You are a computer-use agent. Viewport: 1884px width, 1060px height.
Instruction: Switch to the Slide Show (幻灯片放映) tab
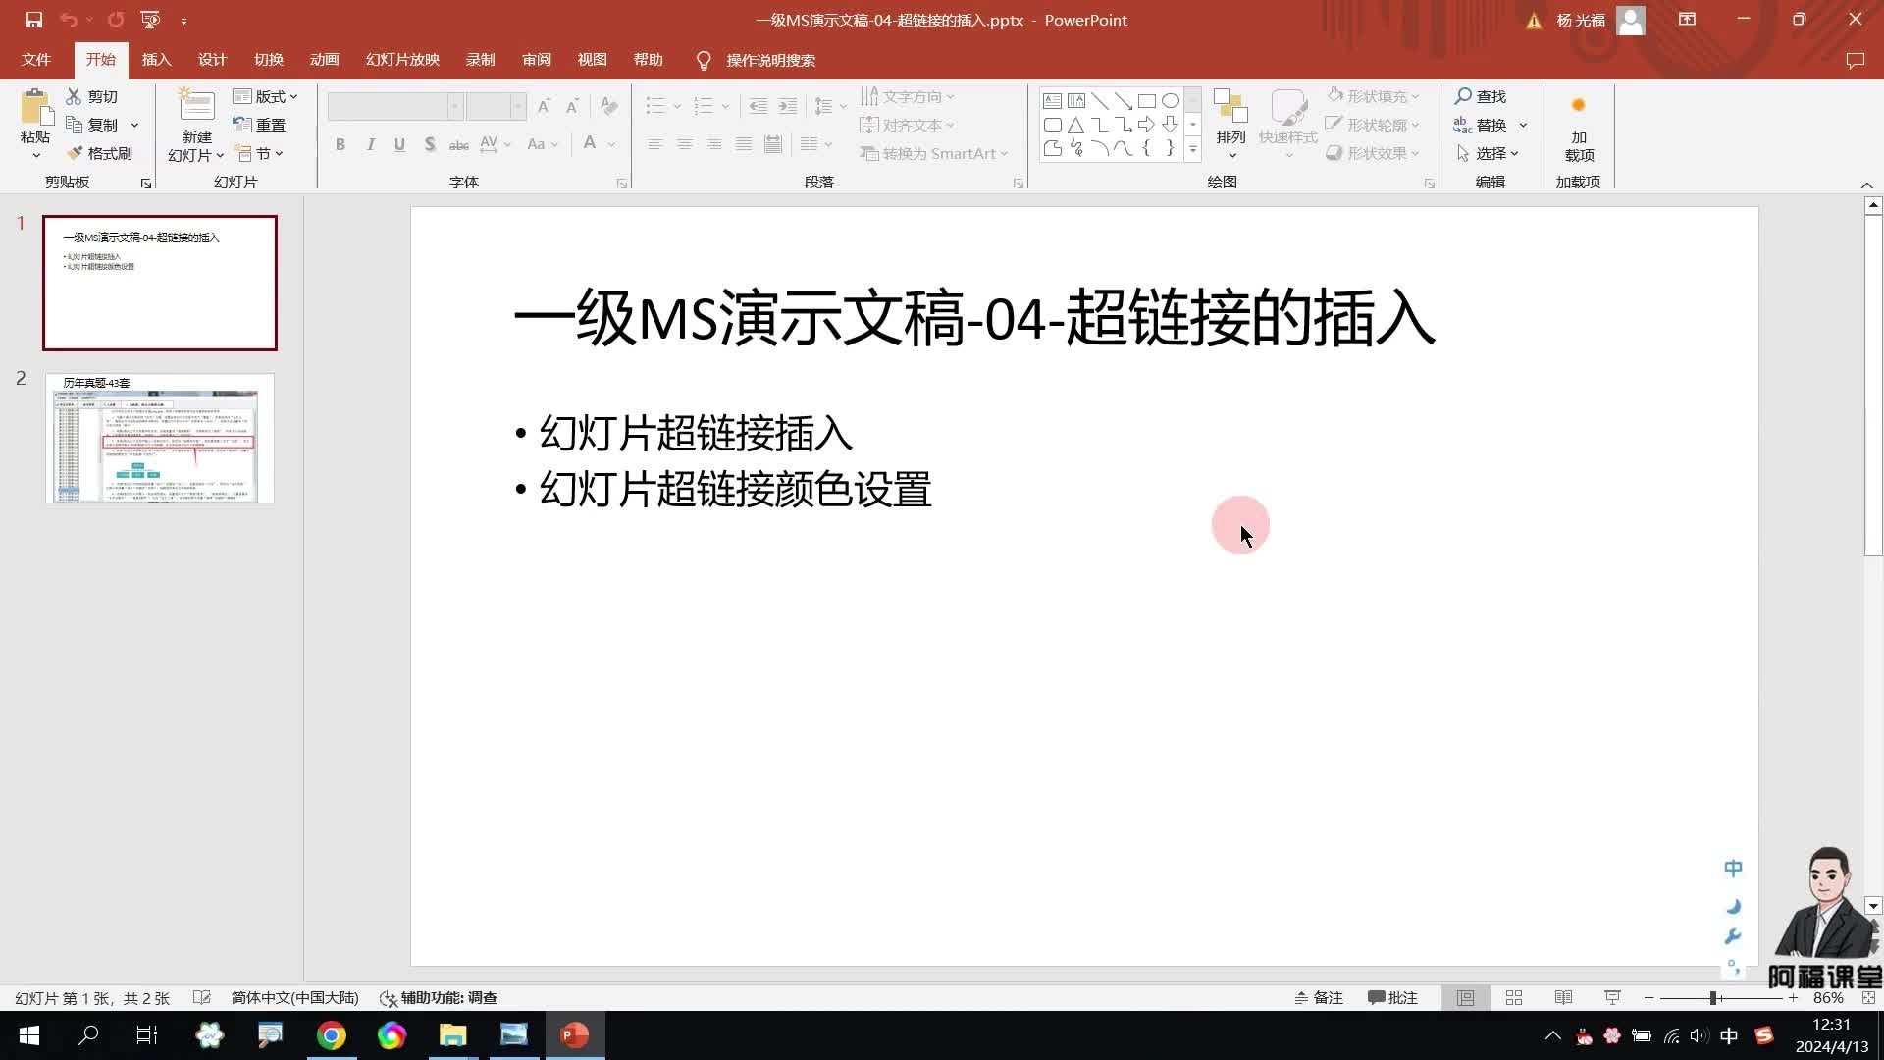pos(402,60)
